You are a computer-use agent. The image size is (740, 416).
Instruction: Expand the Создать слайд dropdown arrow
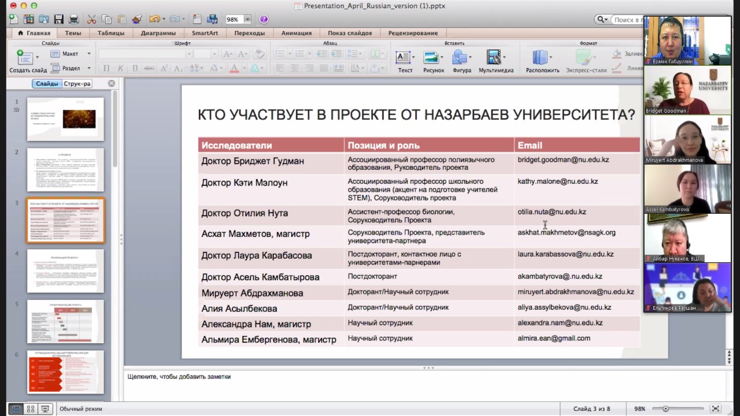coord(38,57)
